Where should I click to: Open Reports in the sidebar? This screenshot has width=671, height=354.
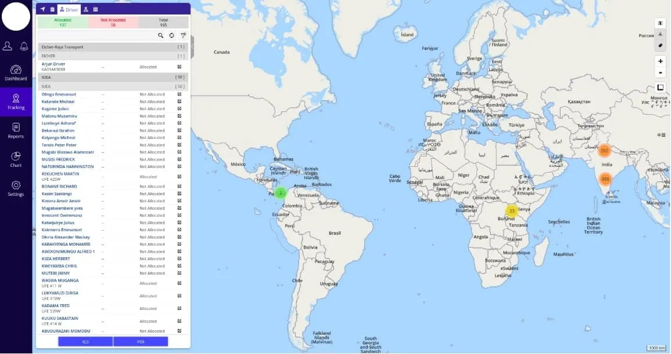point(16,130)
